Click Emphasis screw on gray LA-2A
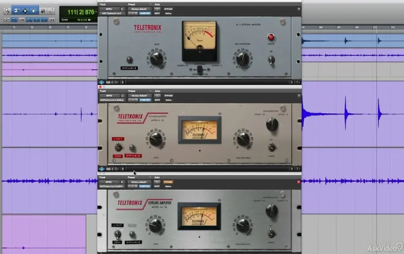The width and height of the screenshot is (404, 254). [132, 148]
